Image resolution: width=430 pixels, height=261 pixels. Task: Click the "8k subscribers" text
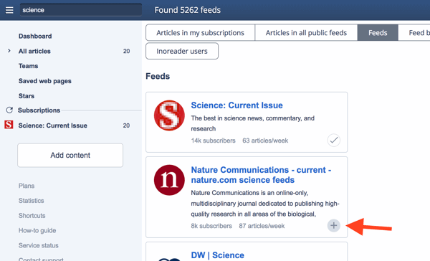(211, 226)
